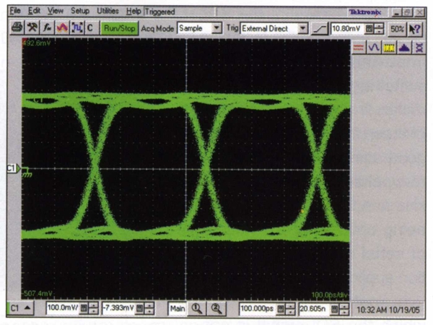Click the 492.6mV top scale readout
Viewport: 433px width, 325px height.
[x=37, y=43]
